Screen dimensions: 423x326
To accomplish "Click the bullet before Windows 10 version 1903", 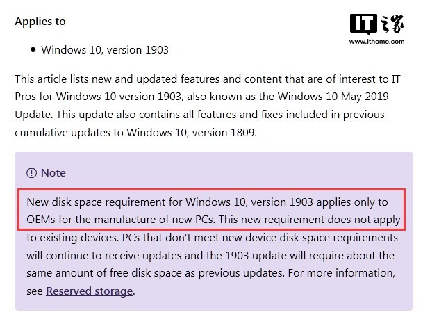I will click(x=33, y=49).
